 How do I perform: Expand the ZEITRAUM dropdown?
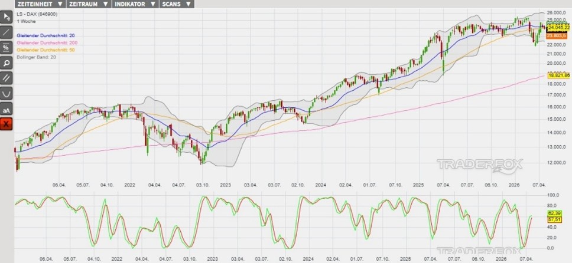[88, 4]
